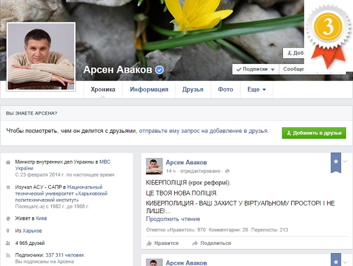Screen dimensions: 353x266
Task: View the Отметки «Нравится»: 970 count
Action: (176, 230)
